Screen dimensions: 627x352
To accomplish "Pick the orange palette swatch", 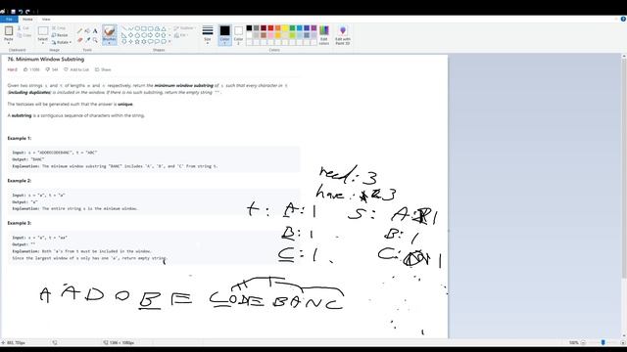I will pos(278,28).
